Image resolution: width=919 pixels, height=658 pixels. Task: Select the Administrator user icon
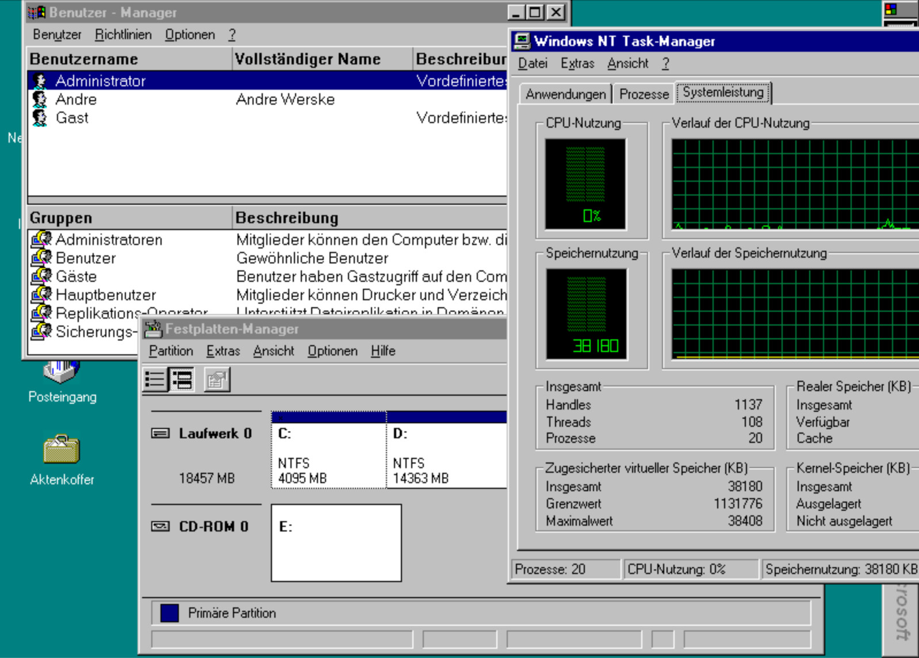pos(40,81)
